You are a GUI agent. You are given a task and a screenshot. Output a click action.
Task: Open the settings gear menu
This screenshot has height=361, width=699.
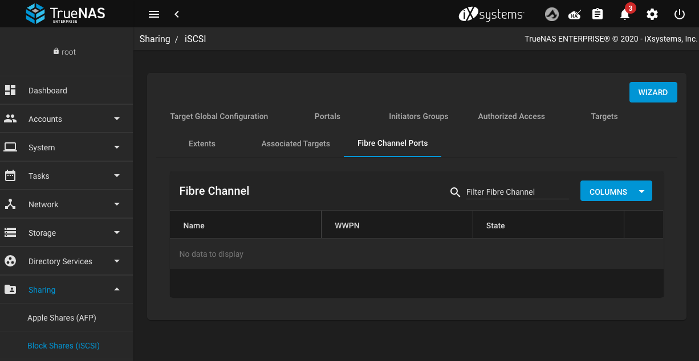click(x=652, y=14)
